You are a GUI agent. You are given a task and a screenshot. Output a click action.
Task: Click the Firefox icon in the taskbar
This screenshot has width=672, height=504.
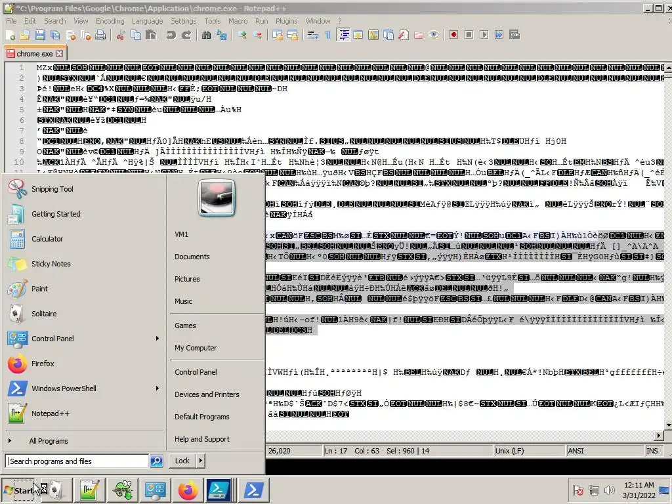188,490
